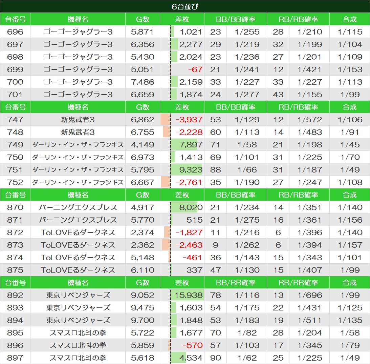Click RB count 43 in row 701
Image resolution: width=370 pixels, height=364 pixels.
[x=278, y=95]
